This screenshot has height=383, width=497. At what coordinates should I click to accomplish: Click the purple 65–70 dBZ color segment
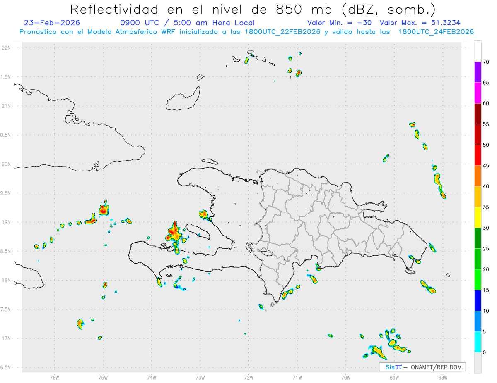(478, 72)
